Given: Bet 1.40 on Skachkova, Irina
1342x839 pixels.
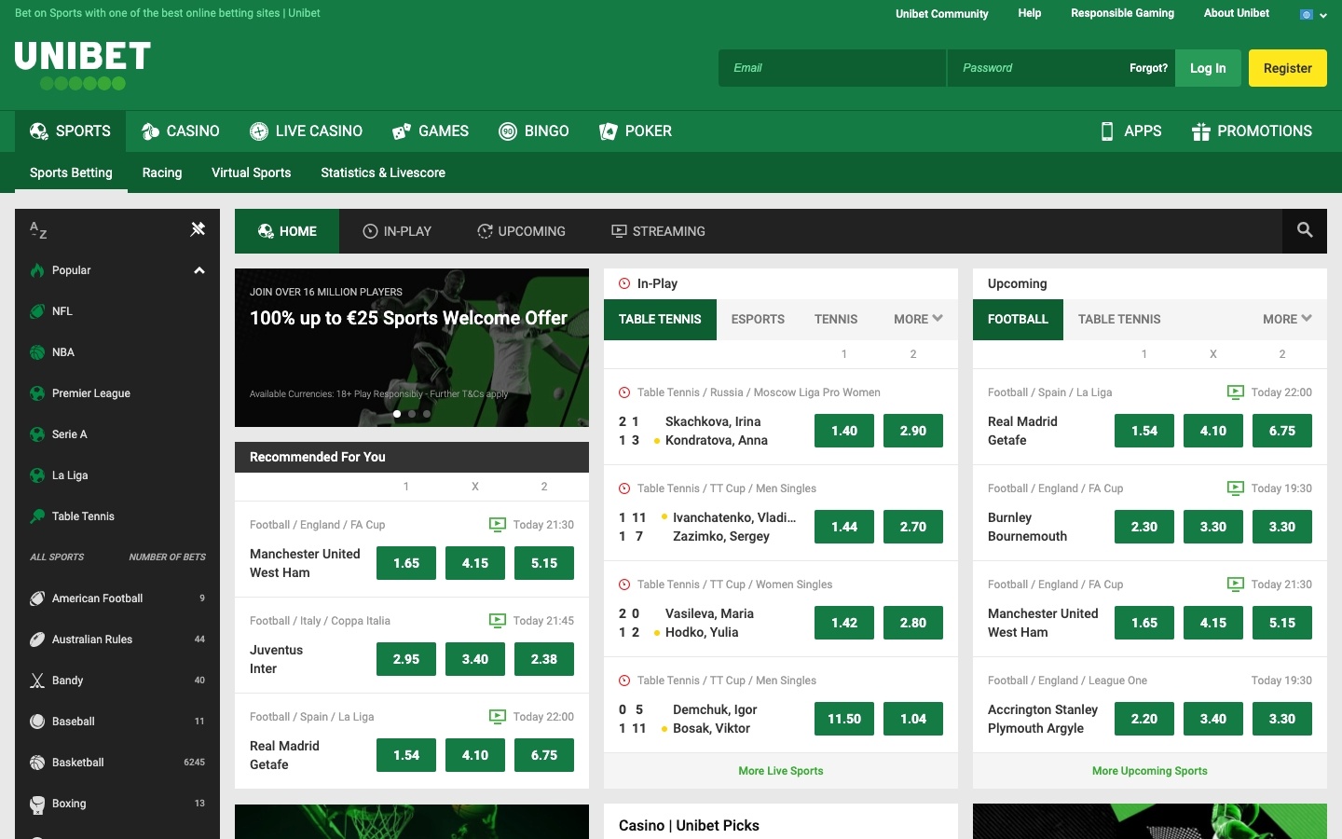Looking at the screenshot, I should point(844,431).
